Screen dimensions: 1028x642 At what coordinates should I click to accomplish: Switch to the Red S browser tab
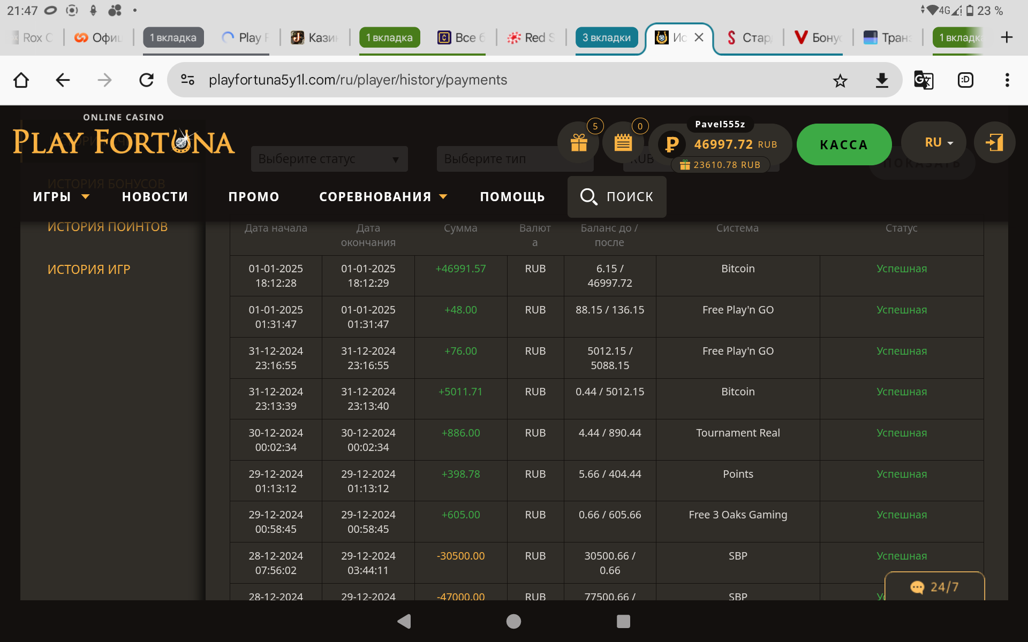(x=531, y=37)
